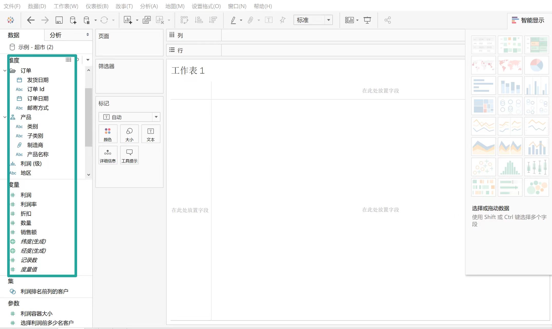Click the Color mark card
This screenshot has height=329, width=552.
point(108,134)
